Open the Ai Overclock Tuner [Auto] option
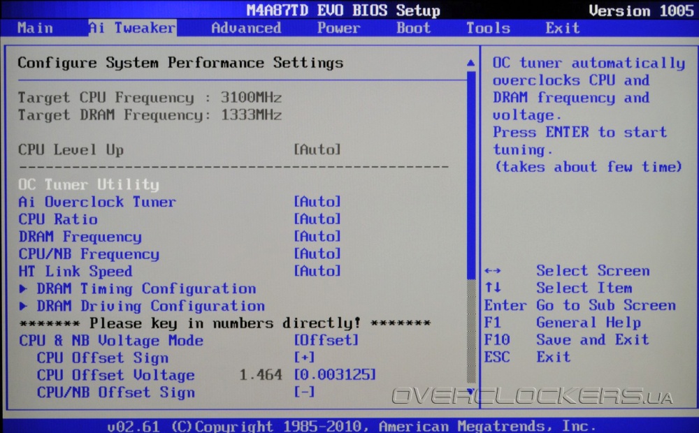Viewport: 699px width, 433px height. [x=317, y=202]
